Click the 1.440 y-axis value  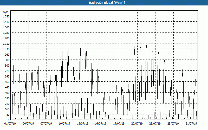6,22
